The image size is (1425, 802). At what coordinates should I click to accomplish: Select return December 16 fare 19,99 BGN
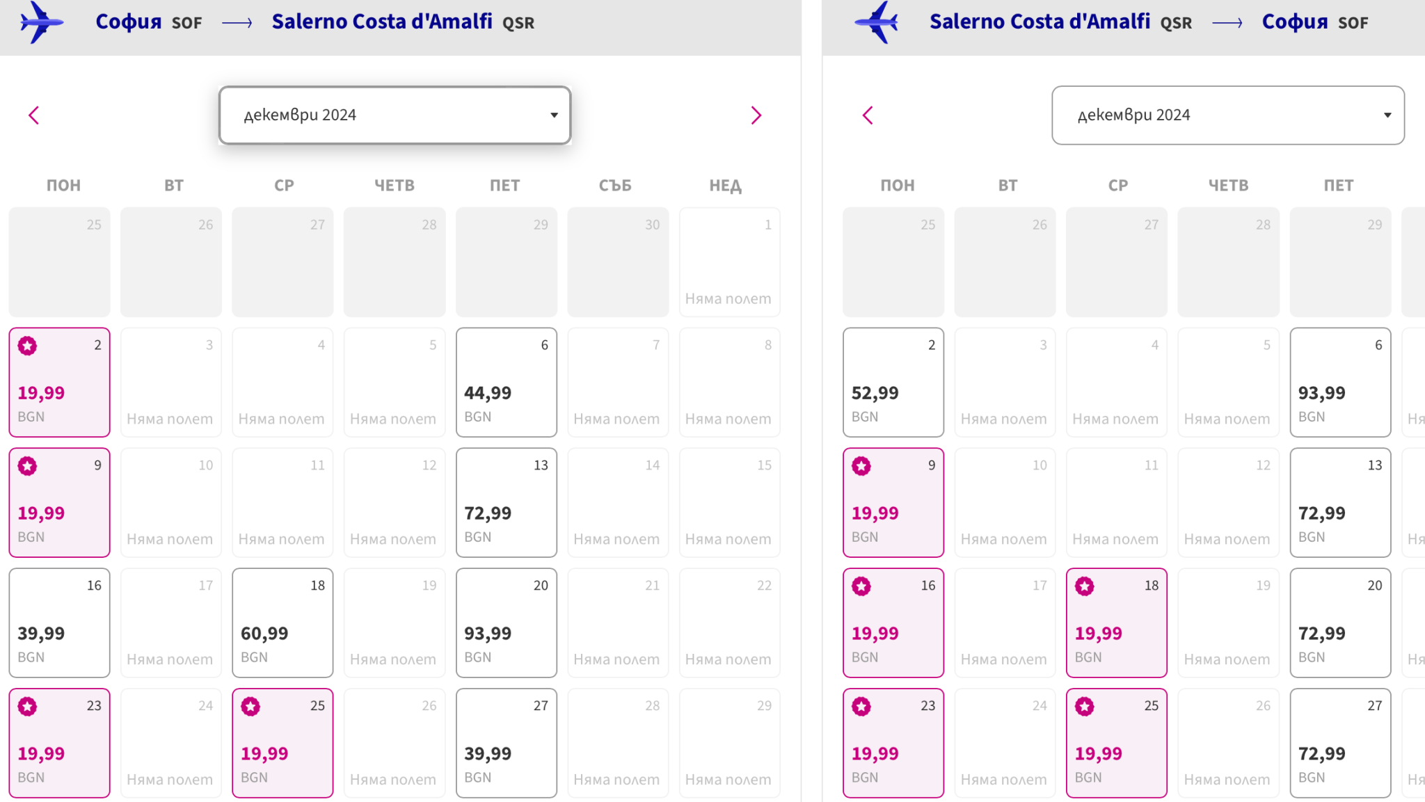click(x=893, y=623)
